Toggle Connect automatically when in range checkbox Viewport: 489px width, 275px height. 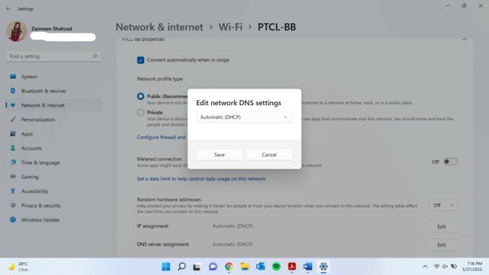click(x=141, y=60)
